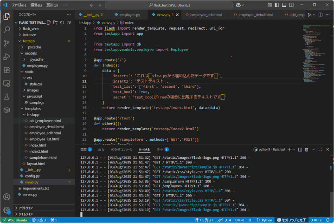Open the Search view in activity bar
334x223 pixels.
[6, 30]
